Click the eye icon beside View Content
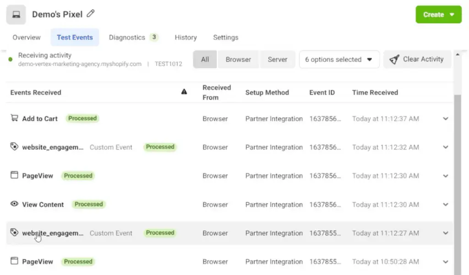Viewport: 469px width, 275px height. 14,204
